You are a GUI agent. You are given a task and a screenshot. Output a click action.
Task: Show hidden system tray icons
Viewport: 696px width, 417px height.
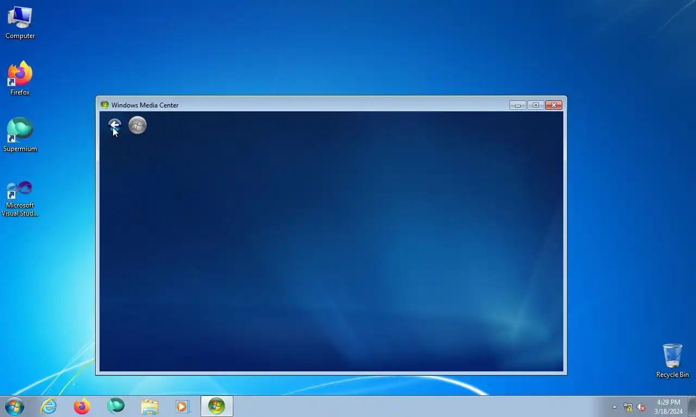click(x=615, y=407)
